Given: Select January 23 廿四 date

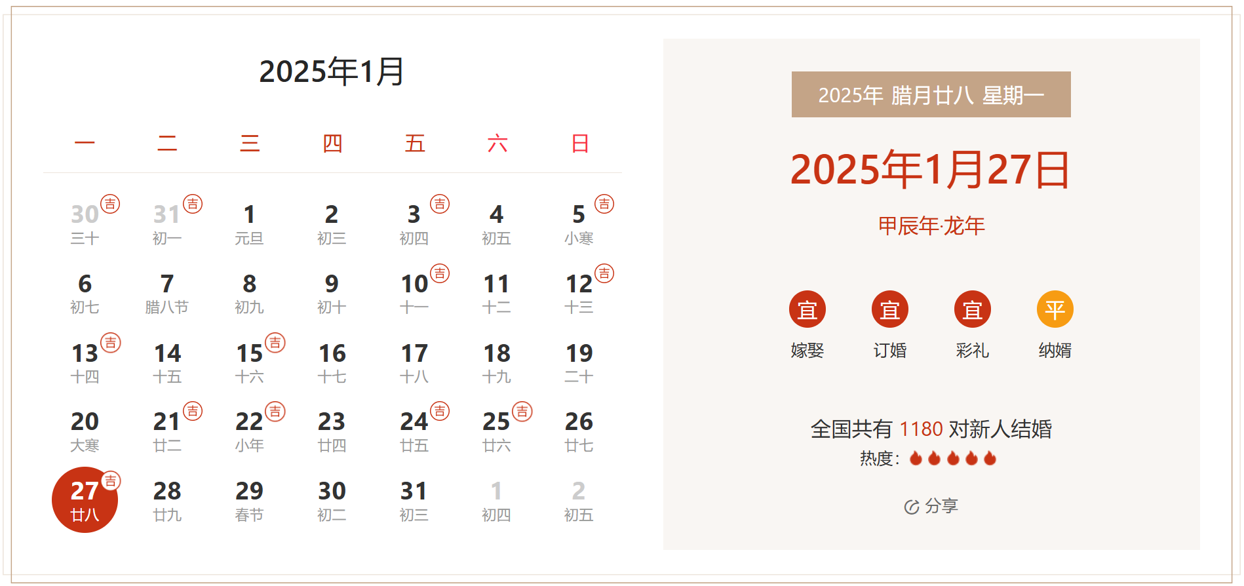Looking at the screenshot, I should pyautogui.click(x=332, y=431).
